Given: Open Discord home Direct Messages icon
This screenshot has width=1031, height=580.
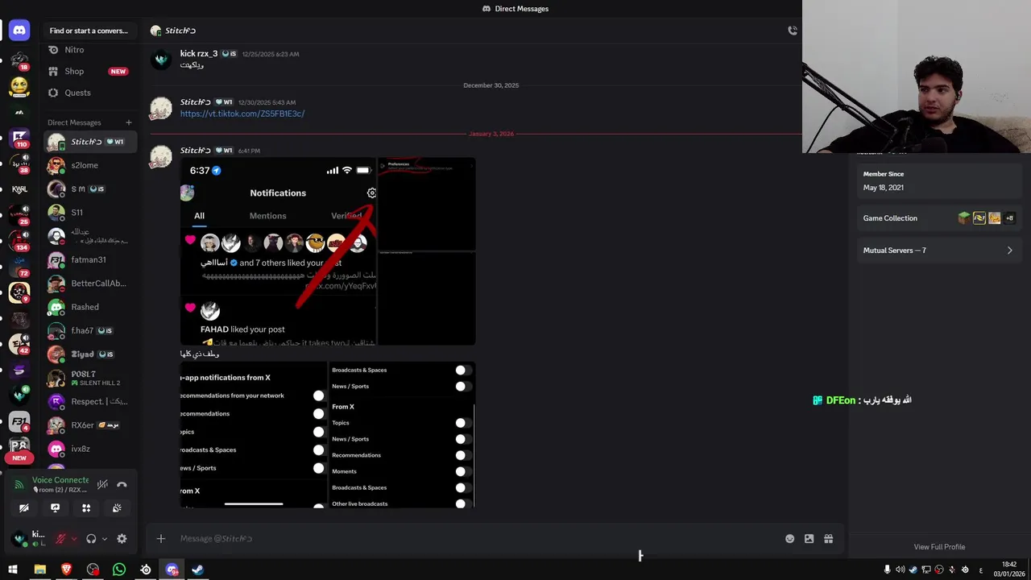Looking at the screenshot, I should (x=19, y=31).
